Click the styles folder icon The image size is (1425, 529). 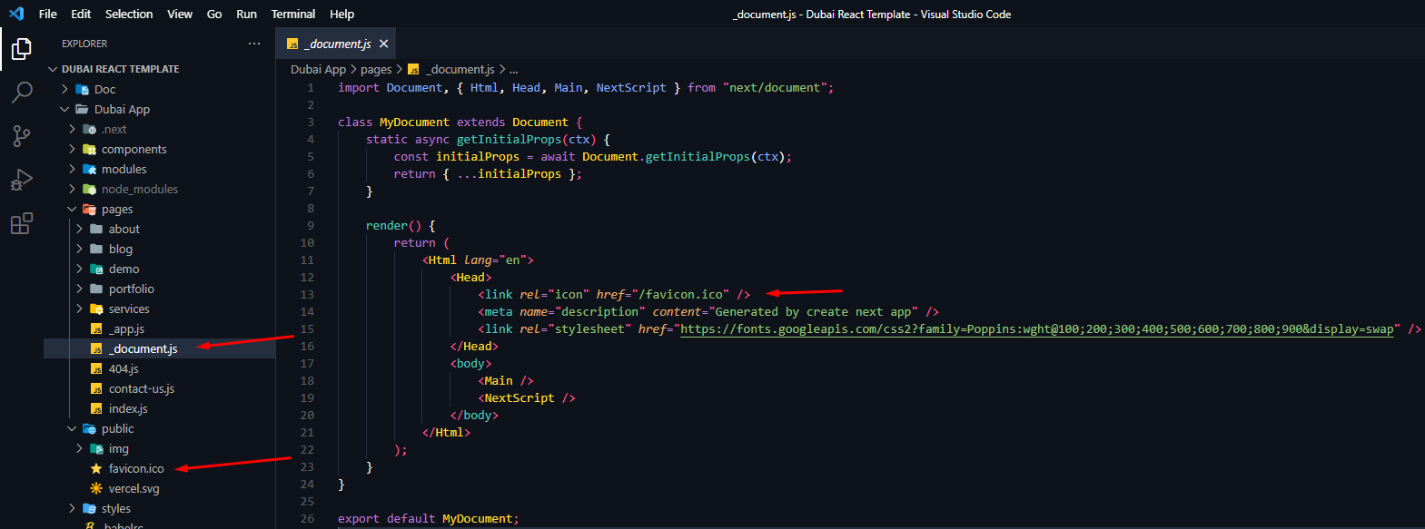coord(89,509)
